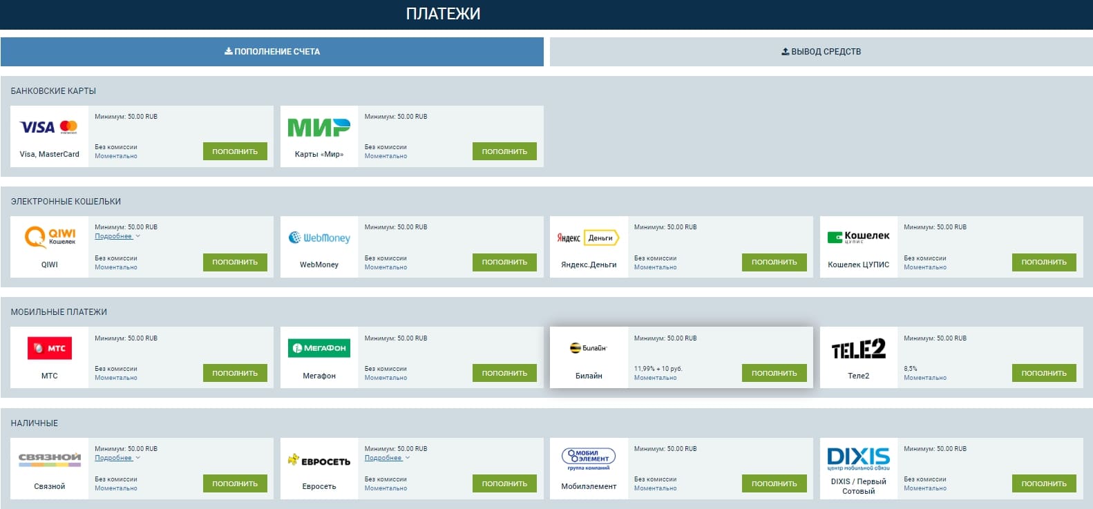Screen dimensions: 1093x509
Task: Click Пополнить for Билайн
Action: (x=774, y=373)
